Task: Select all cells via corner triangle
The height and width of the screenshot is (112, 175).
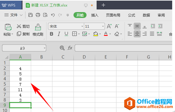Action: coord(7,57)
